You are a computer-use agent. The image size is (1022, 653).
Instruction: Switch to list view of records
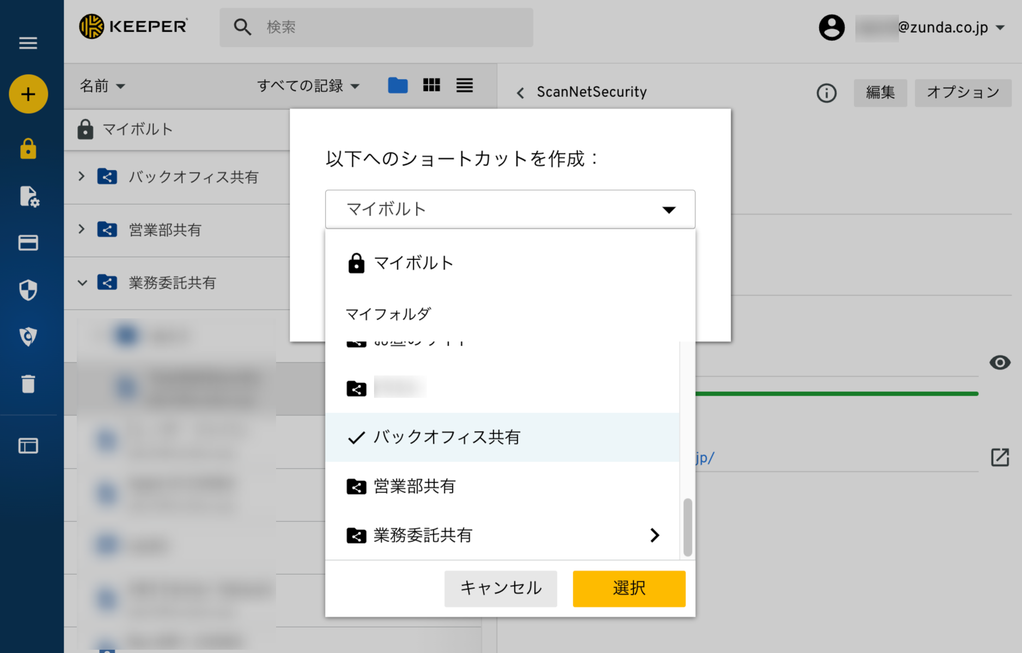click(464, 85)
